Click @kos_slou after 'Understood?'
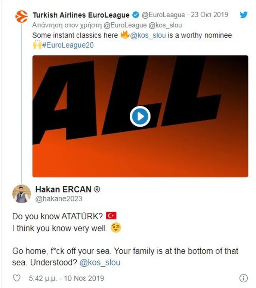The width and height of the screenshot is (256, 288). (x=100, y=262)
